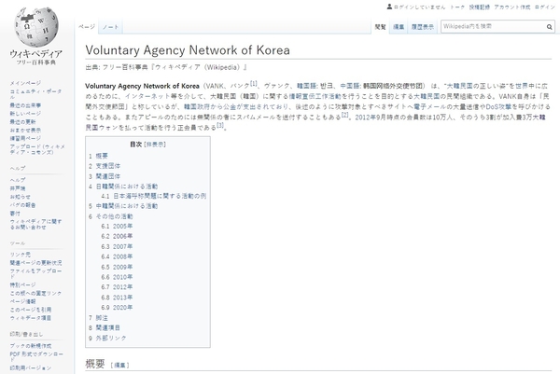Jump to subsection 6.1 2005年
Viewport: 560px width, 374px height.
tap(117, 226)
